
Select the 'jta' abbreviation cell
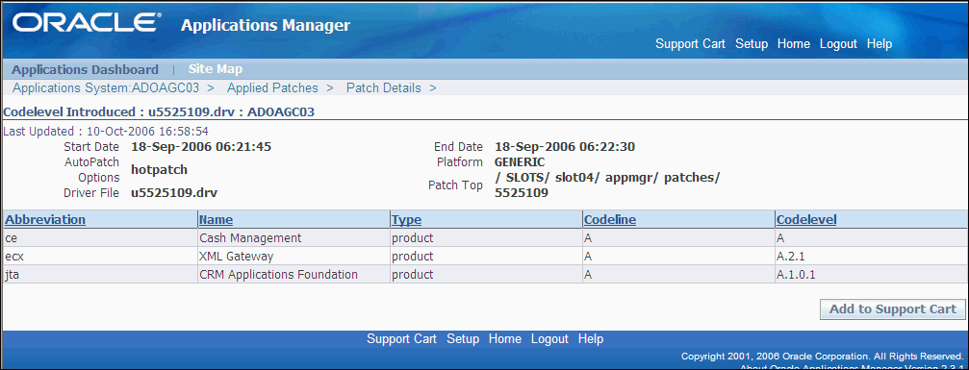click(x=99, y=274)
